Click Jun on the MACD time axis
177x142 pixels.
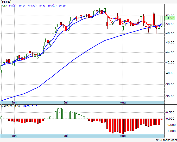pos(14,136)
